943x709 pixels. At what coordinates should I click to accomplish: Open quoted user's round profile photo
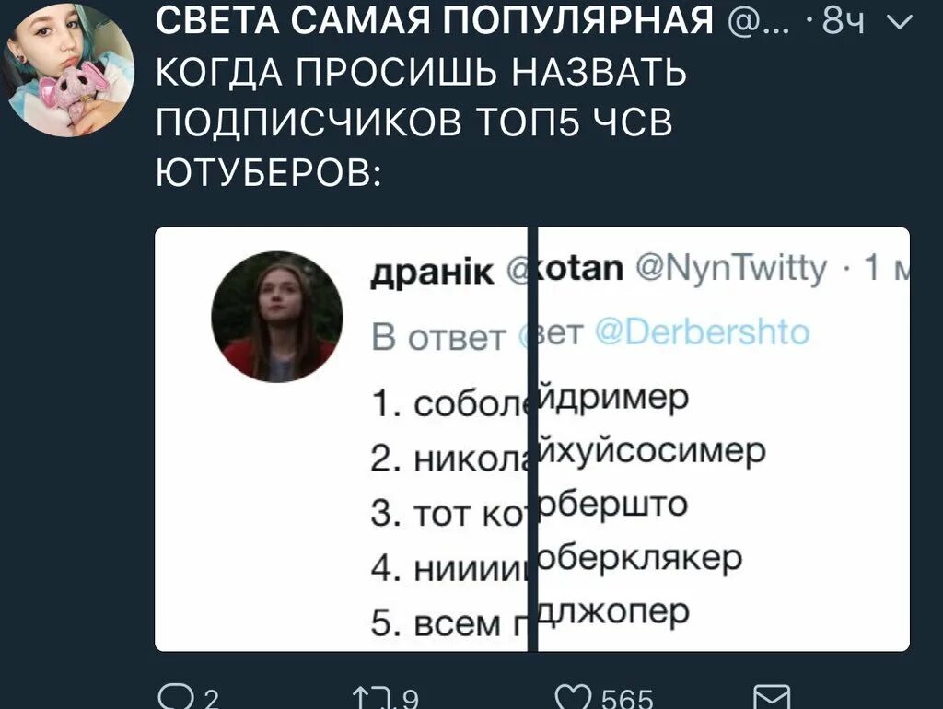[x=276, y=317]
